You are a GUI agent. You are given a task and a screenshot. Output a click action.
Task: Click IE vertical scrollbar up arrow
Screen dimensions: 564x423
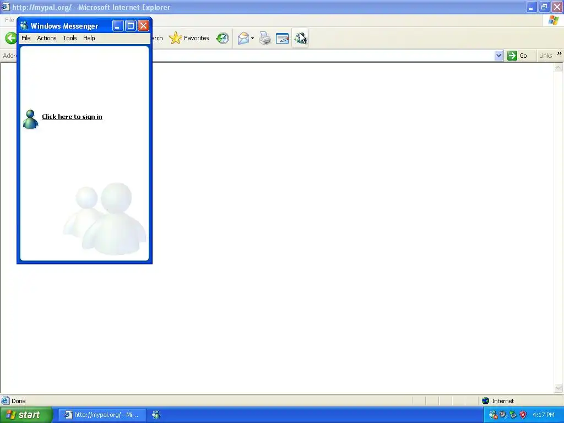click(x=558, y=68)
